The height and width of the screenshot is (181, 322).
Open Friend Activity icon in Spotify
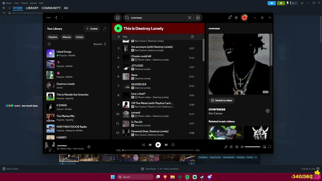(x=236, y=18)
